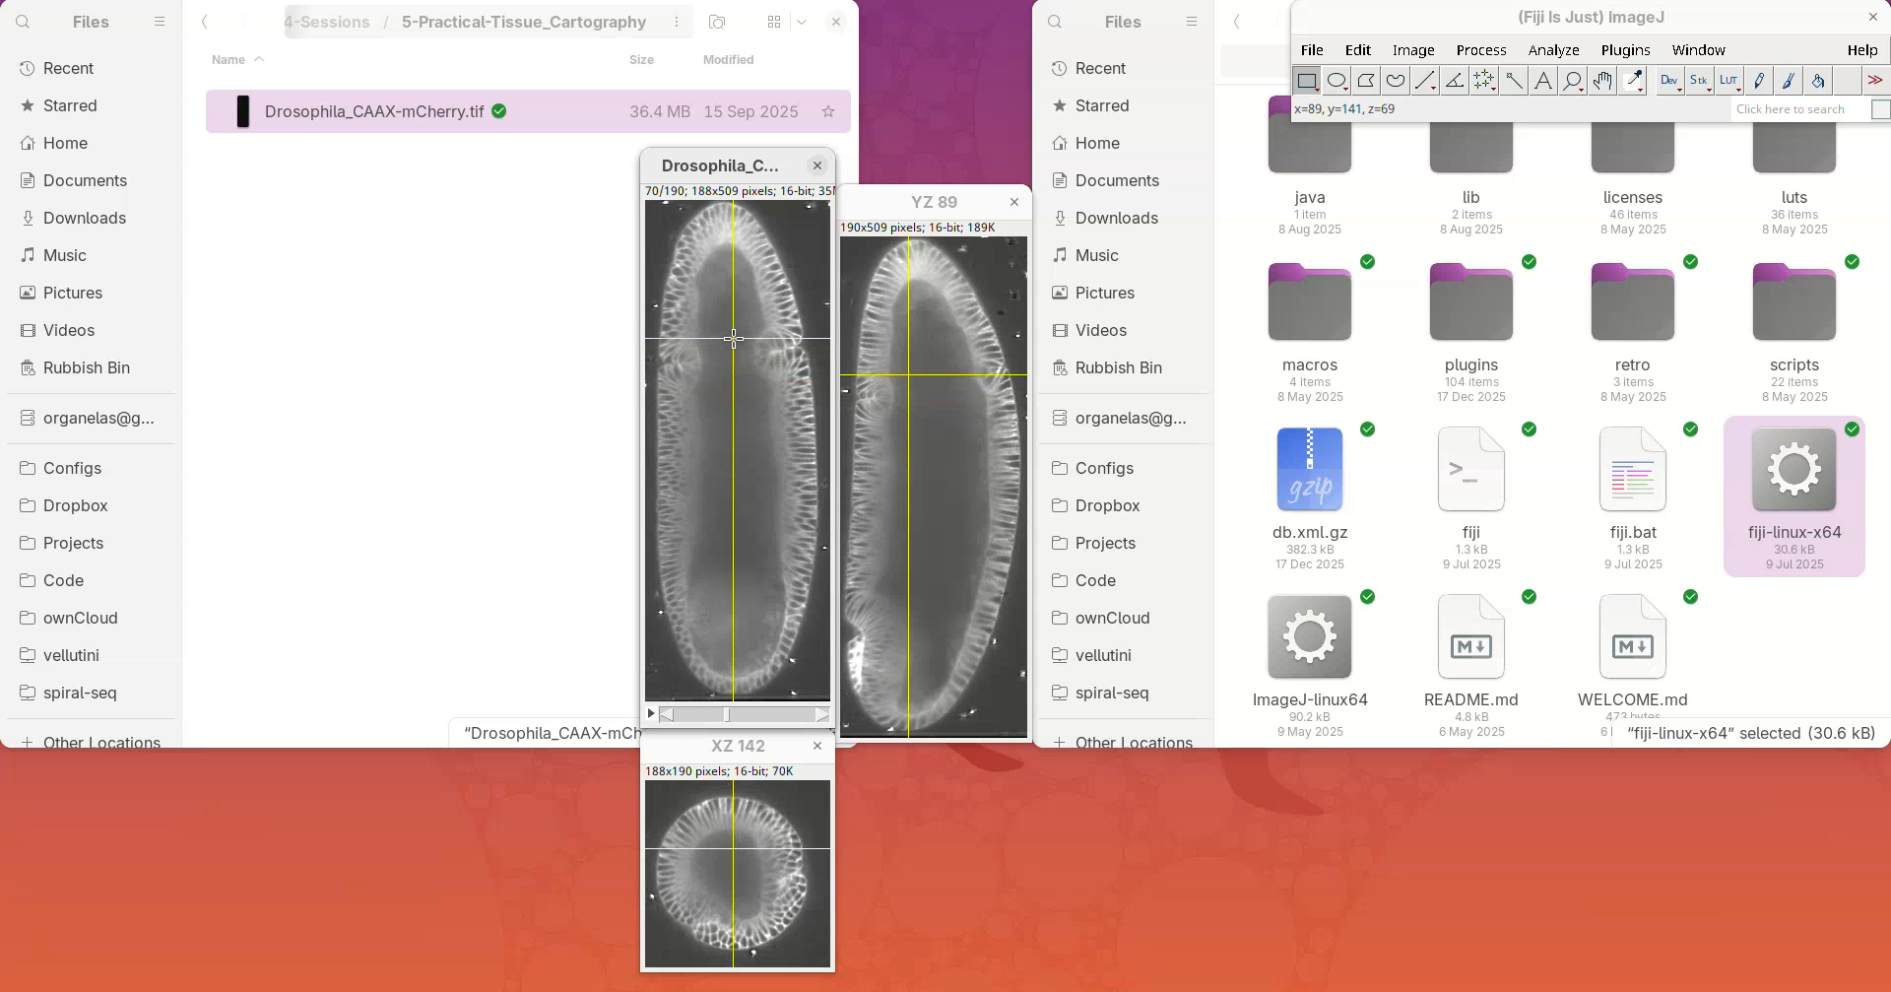Viewport: 1891px width, 992px height.
Task: Pick the Magnifying glass zoom tool
Action: click(1573, 81)
